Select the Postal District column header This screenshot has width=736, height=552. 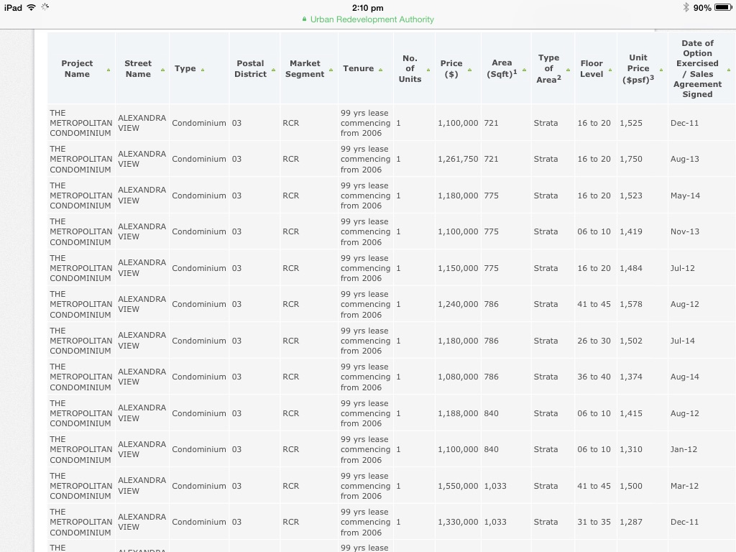[x=250, y=69]
